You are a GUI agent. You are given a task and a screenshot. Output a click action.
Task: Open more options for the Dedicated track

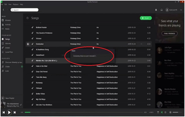coord(141,44)
